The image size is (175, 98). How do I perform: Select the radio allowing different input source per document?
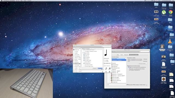128,69
